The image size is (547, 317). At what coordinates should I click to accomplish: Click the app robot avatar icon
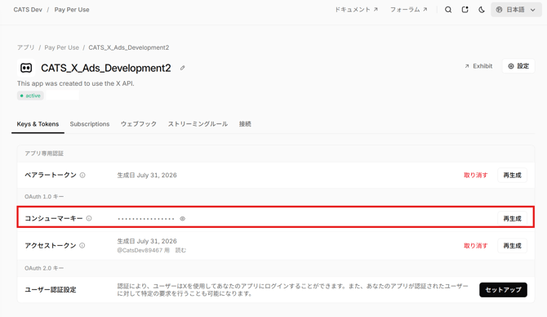click(26, 68)
